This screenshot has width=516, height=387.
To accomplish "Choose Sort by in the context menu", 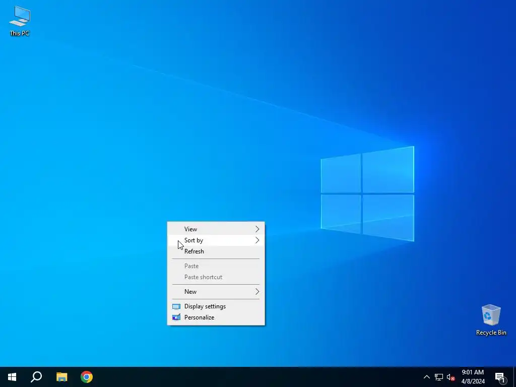I will (x=216, y=240).
